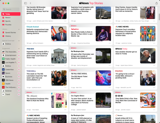Click the WIRED publisher logo

pos(119,96)
